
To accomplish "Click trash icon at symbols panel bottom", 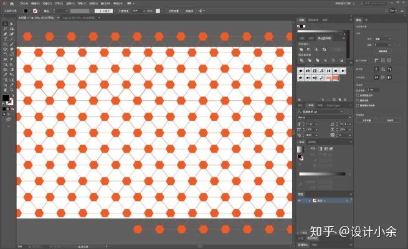I will click(x=345, y=100).
